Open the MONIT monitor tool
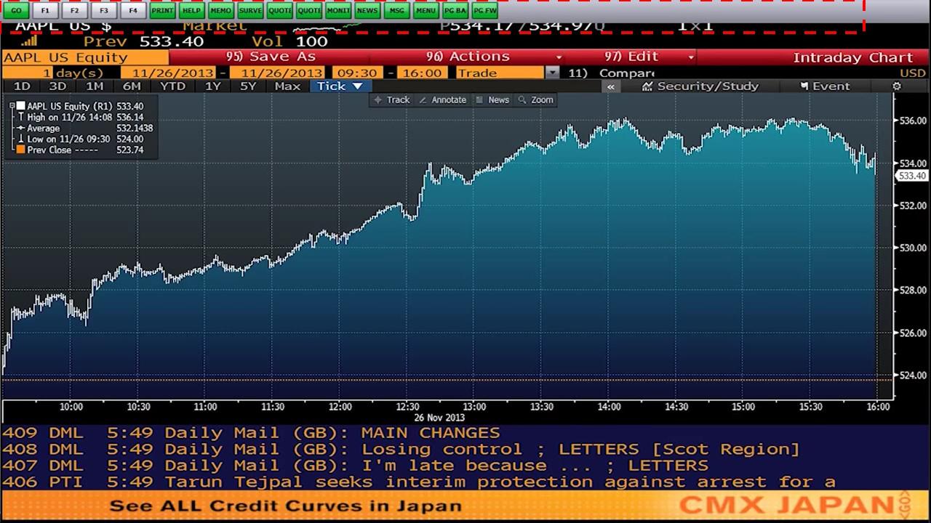 [337, 10]
